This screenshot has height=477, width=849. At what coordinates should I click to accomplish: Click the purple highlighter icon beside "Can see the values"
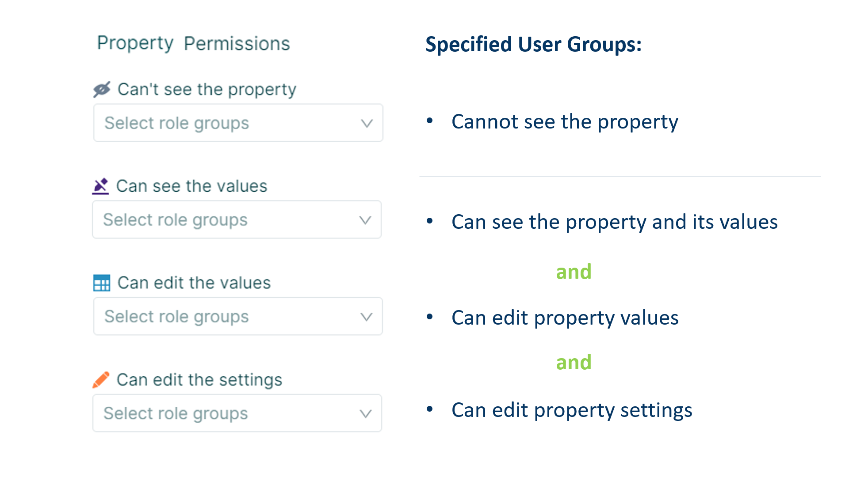coord(100,186)
